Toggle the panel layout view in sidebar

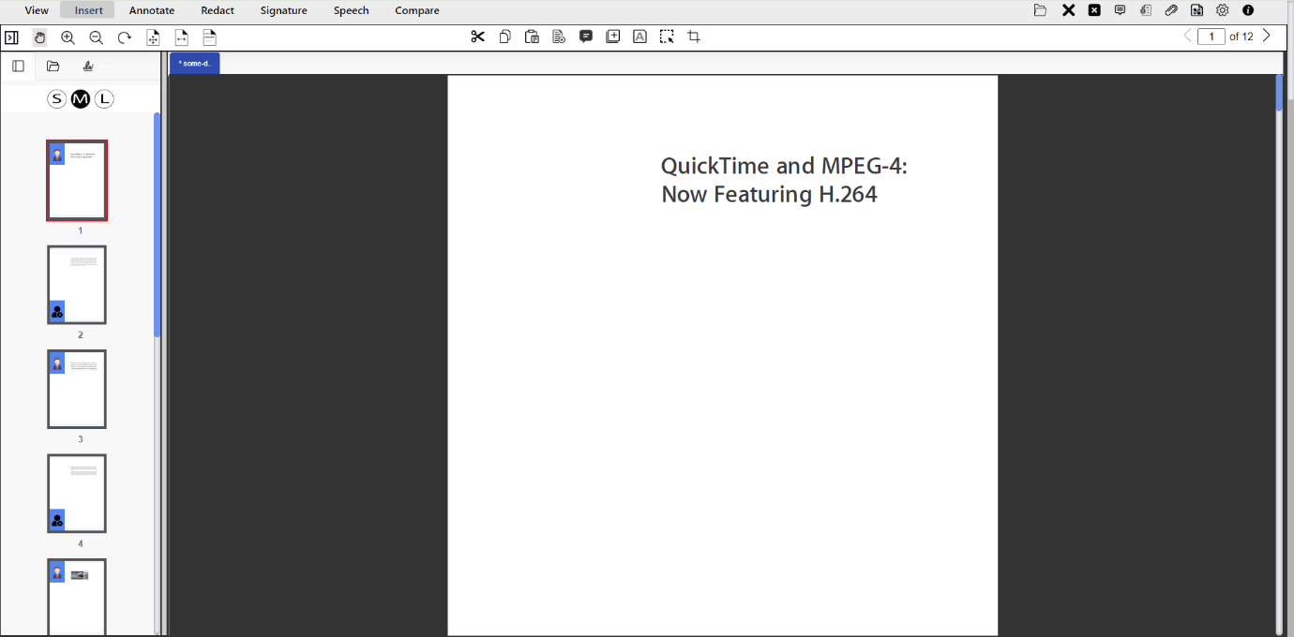[18, 66]
